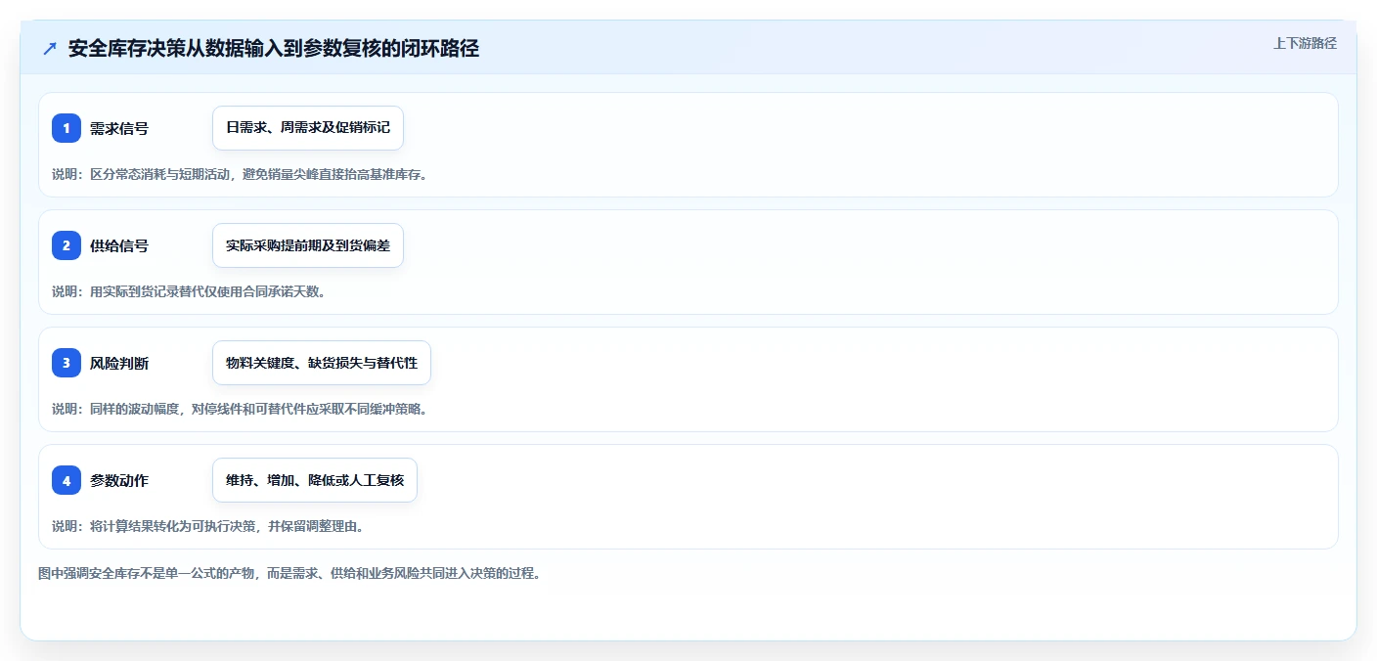Select the title 安全库存决策从数据输入到参数复核的闭环路径
The width and height of the screenshot is (1377, 661).
point(274,49)
